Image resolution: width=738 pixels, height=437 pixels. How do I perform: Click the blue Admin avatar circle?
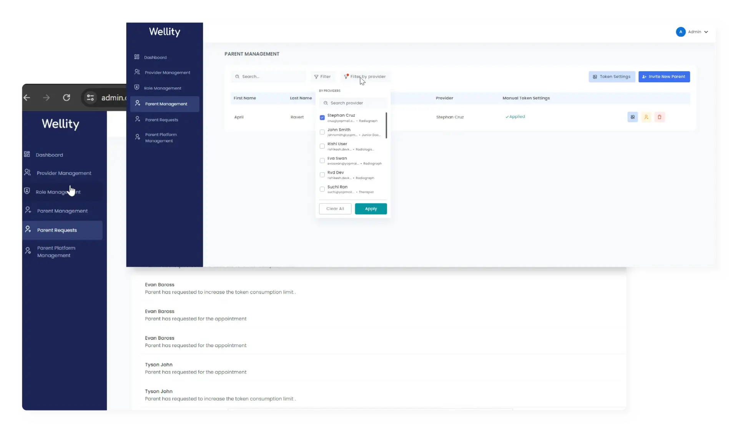tap(680, 32)
